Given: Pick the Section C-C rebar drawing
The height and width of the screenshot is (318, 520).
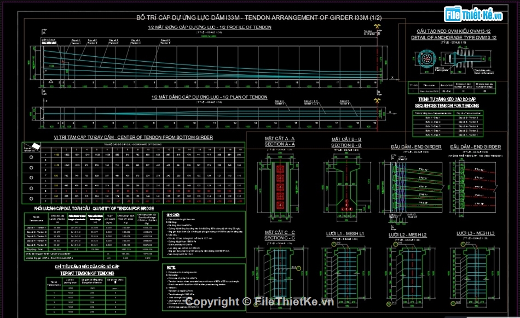Looking at the screenshot, I should tap(280, 273).
